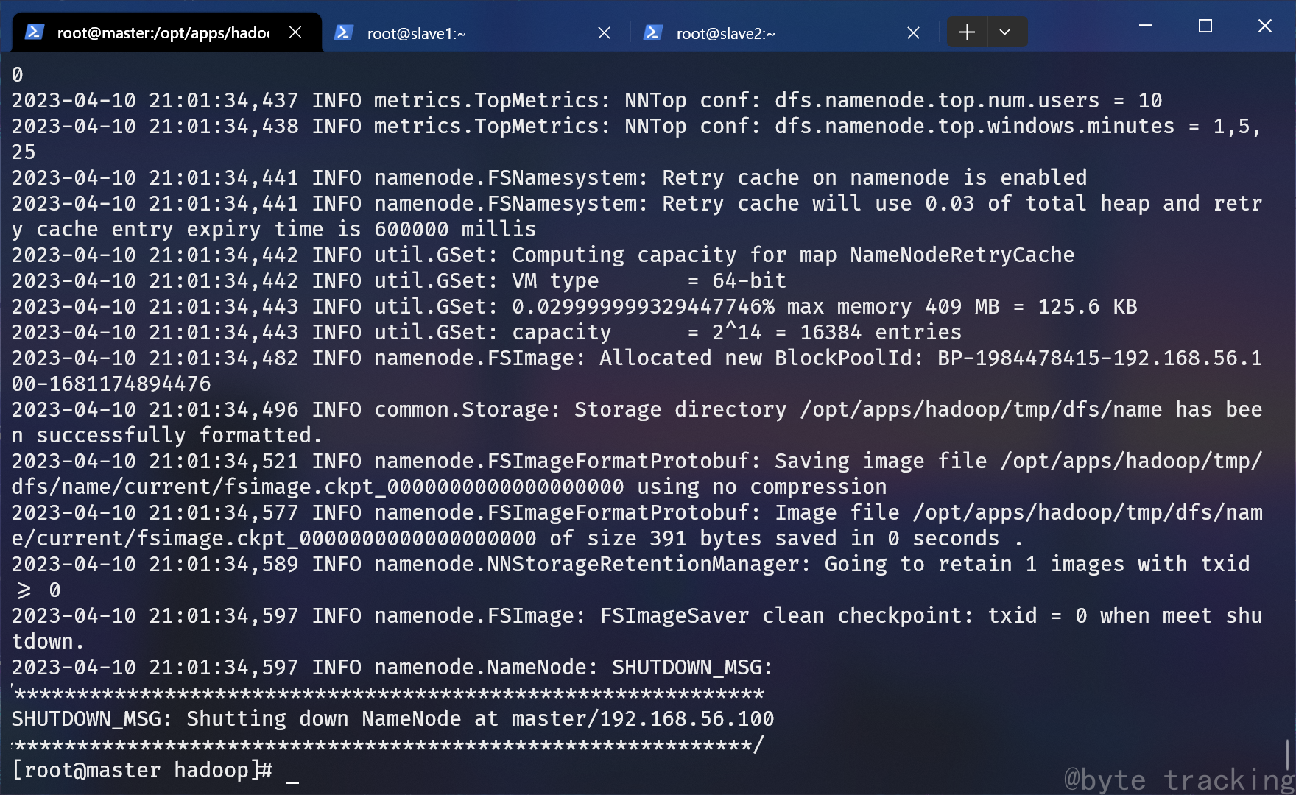Click the PowerShell icon on master tab

click(34, 32)
